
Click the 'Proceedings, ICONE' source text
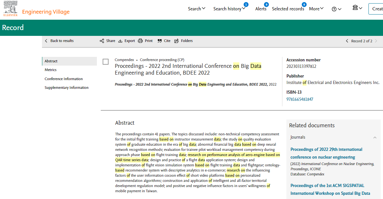305,169
